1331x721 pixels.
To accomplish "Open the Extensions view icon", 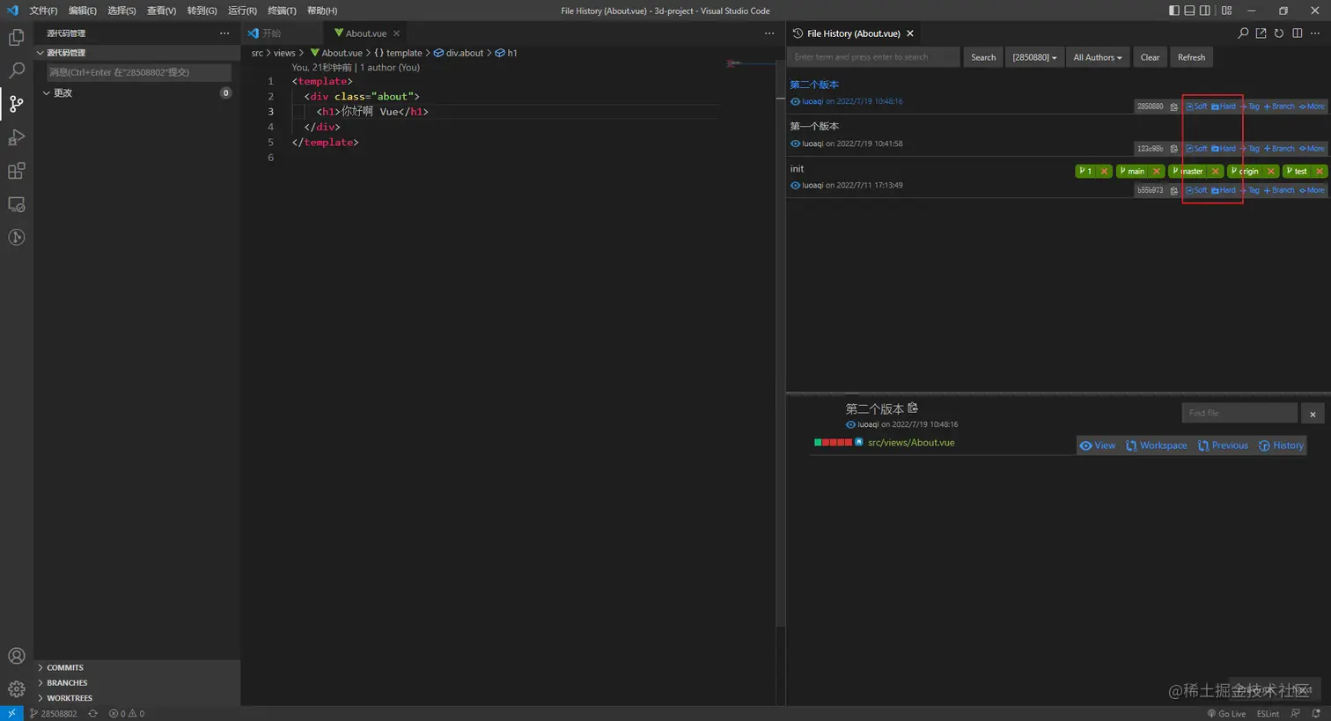I will 16,171.
